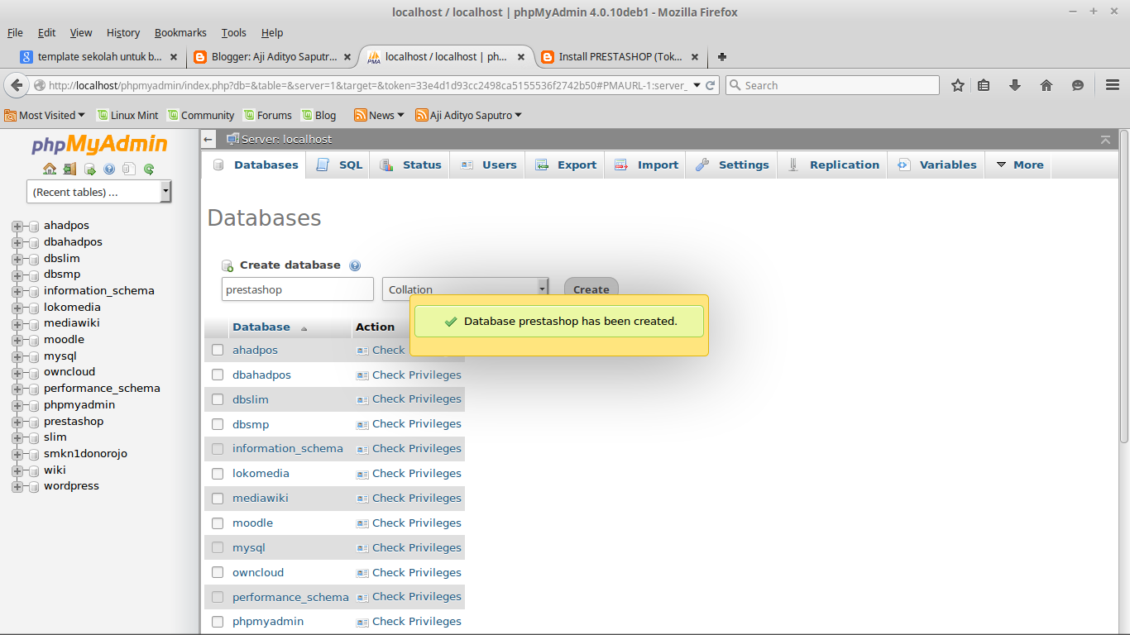This screenshot has width=1130, height=635.
Task: Bookmark this page with star icon
Action: pyautogui.click(x=958, y=85)
